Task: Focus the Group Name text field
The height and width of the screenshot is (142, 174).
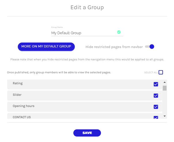Action: (x=83, y=33)
